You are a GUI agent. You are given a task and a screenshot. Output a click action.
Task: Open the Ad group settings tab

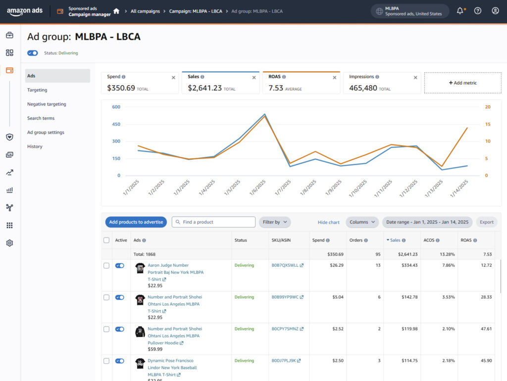46,133
